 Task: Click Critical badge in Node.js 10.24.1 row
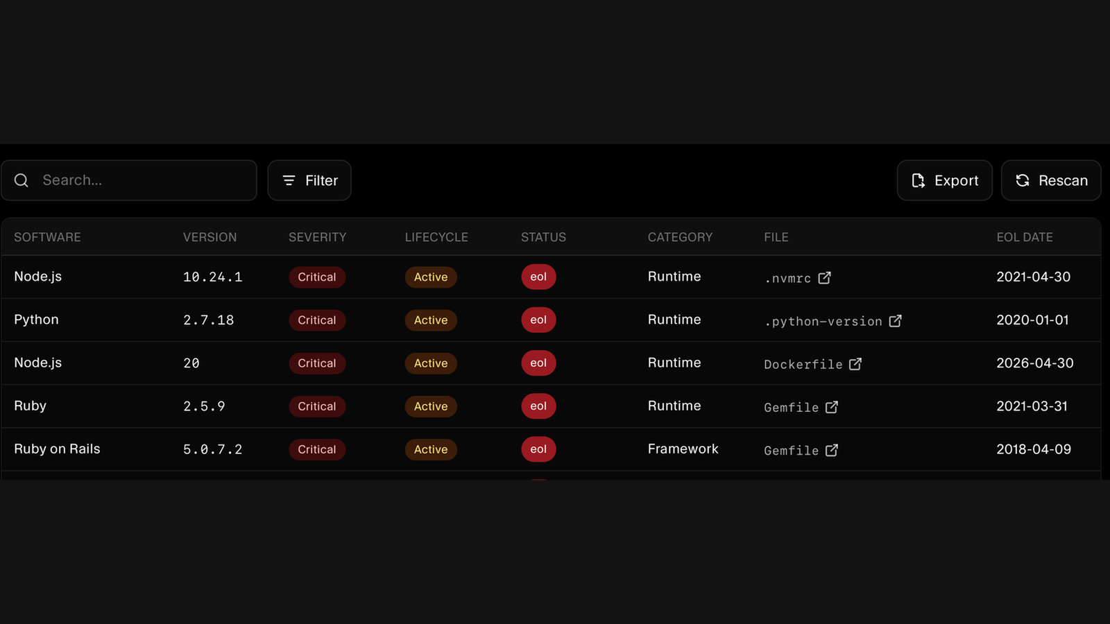click(x=317, y=277)
